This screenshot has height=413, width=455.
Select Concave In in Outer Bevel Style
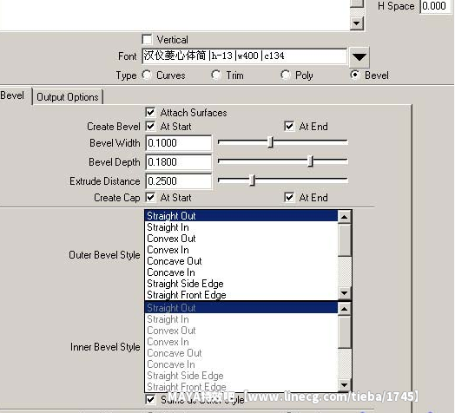pos(241,272)
